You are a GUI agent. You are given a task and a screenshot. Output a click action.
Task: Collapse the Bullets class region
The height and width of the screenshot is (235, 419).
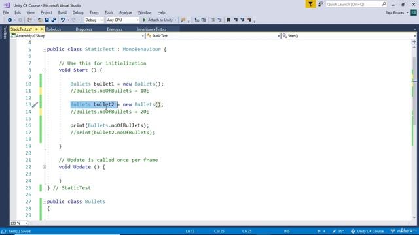(45, 202)
